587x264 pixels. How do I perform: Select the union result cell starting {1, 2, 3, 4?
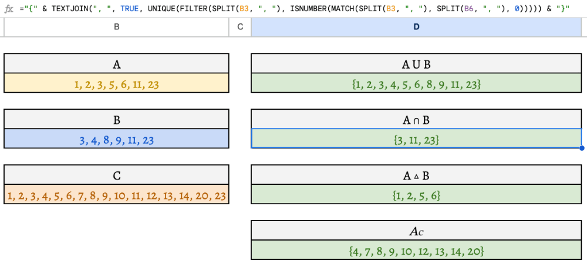click(x=416, y=83)
